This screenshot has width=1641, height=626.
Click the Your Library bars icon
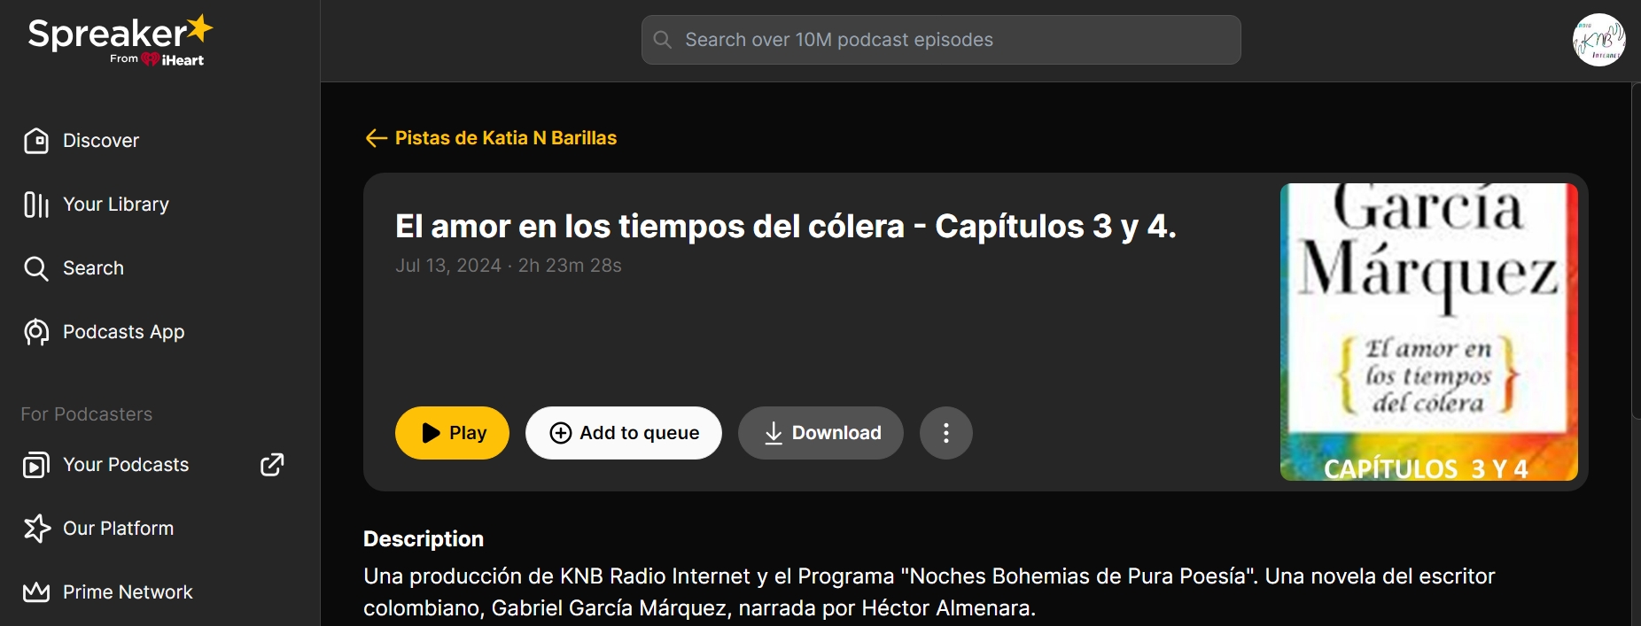[x=36, y=205]
